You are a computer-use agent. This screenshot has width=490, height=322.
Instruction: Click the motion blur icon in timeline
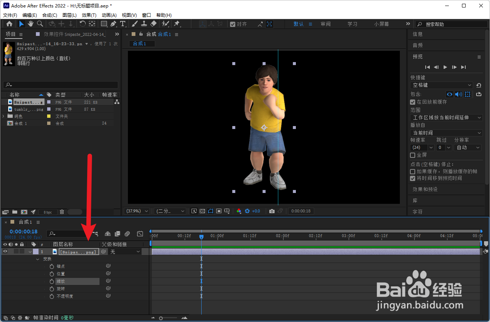pyautogui.click(x=127, y=234)
